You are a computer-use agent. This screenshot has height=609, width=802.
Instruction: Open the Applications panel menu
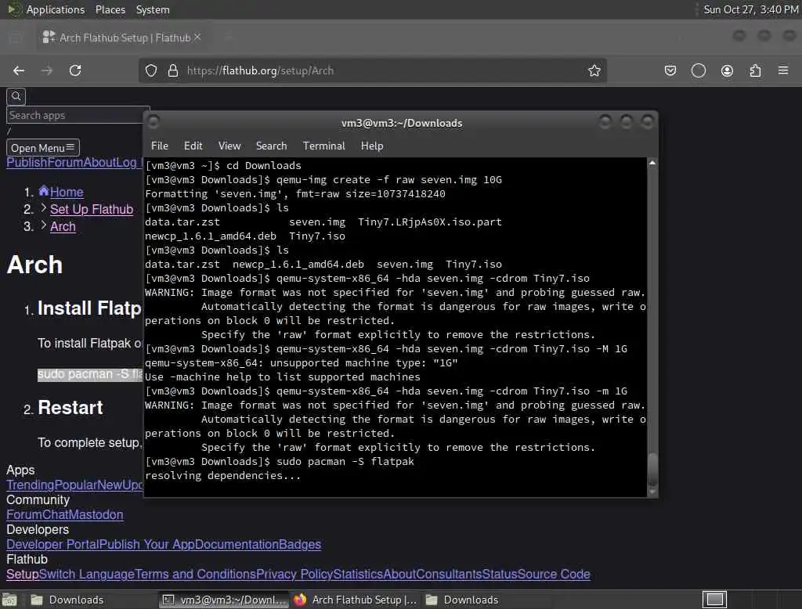click(x=56, y=9)
